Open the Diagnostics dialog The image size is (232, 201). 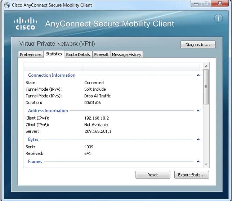198,45
